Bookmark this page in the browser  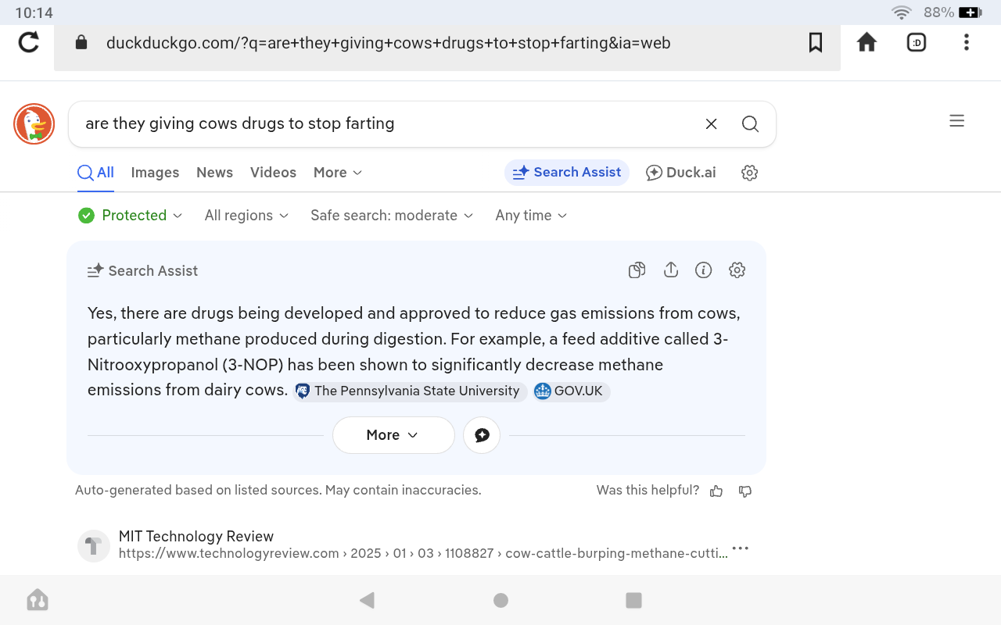coord(815,42)
